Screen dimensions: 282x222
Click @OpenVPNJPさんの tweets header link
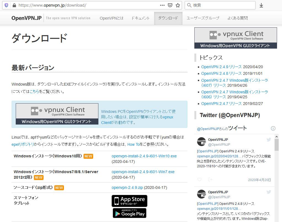click(x=213, y=129)
